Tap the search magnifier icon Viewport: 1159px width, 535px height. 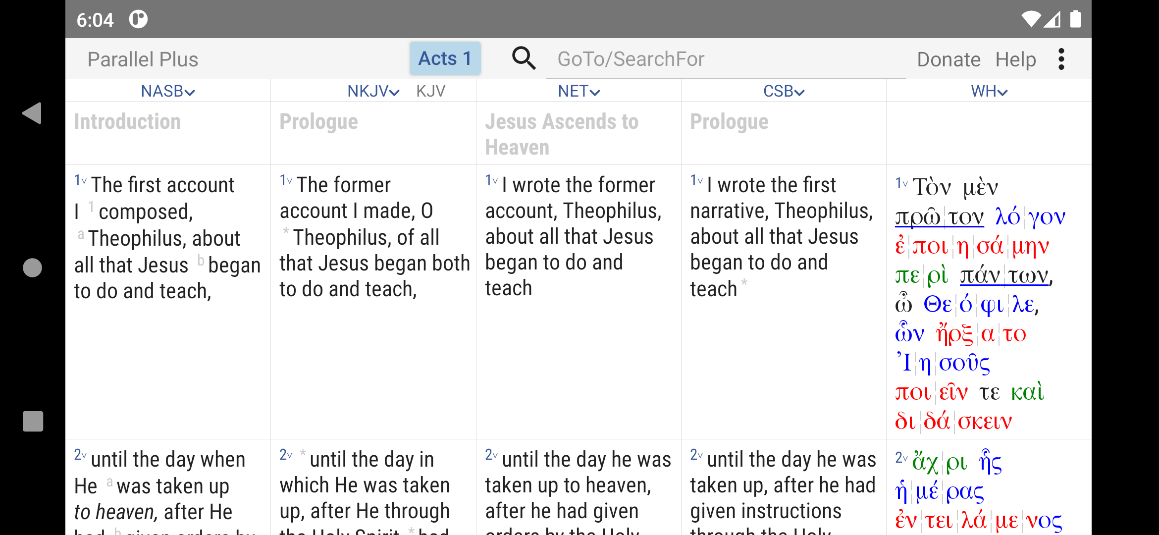point(524,58)
